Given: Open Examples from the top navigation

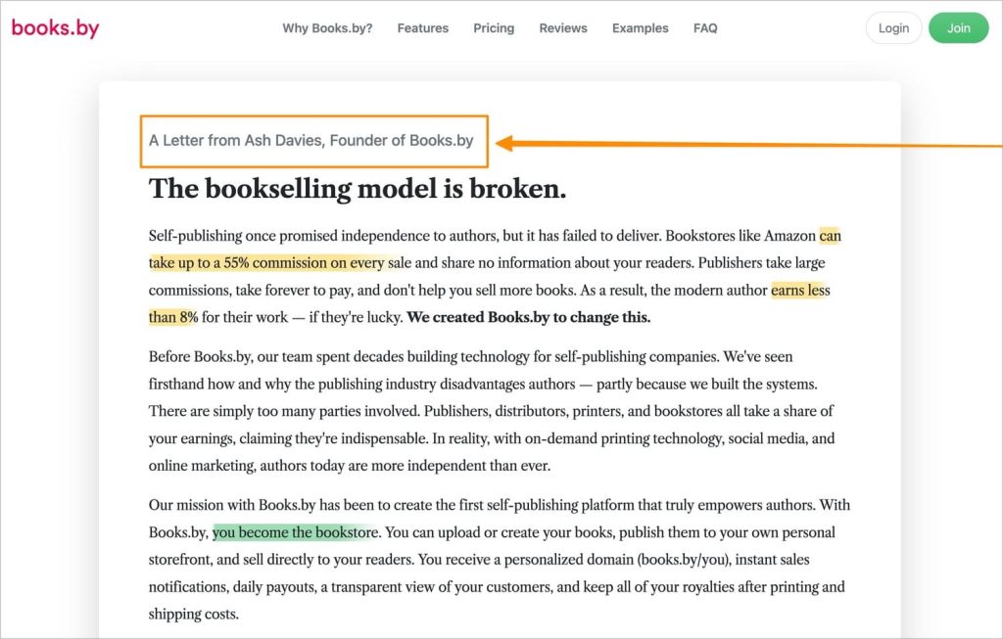Looking at the screenshot, I should [x=641, y=28].
